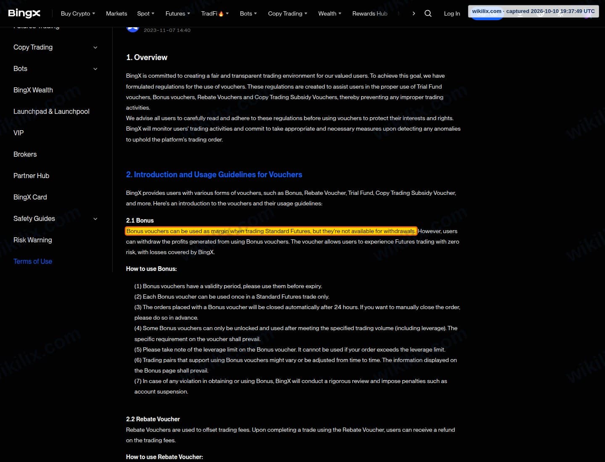
Task: Select Brokers in the sidebar
Action: click(x=25, y=154)
